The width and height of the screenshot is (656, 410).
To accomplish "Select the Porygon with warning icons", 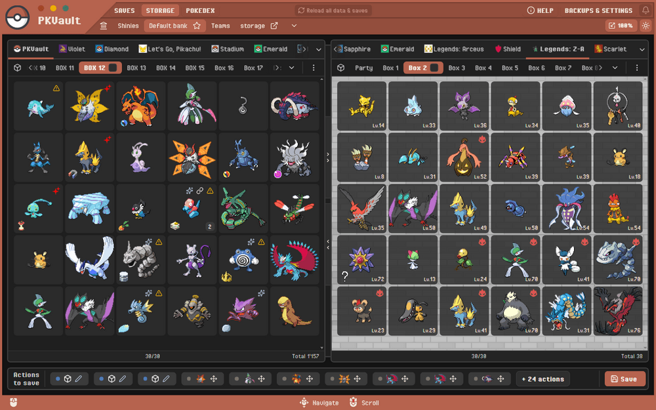I will (x=192, y=209).
